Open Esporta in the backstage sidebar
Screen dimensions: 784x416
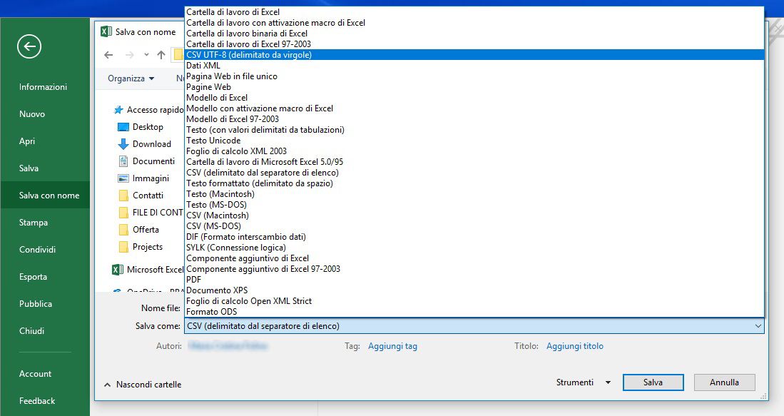pos(34,277)
